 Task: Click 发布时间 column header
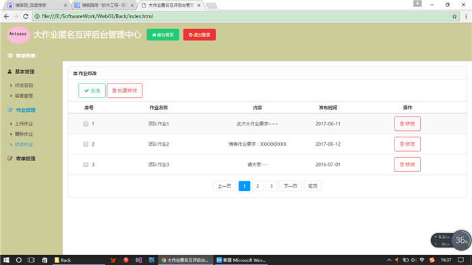coord(328,107)
